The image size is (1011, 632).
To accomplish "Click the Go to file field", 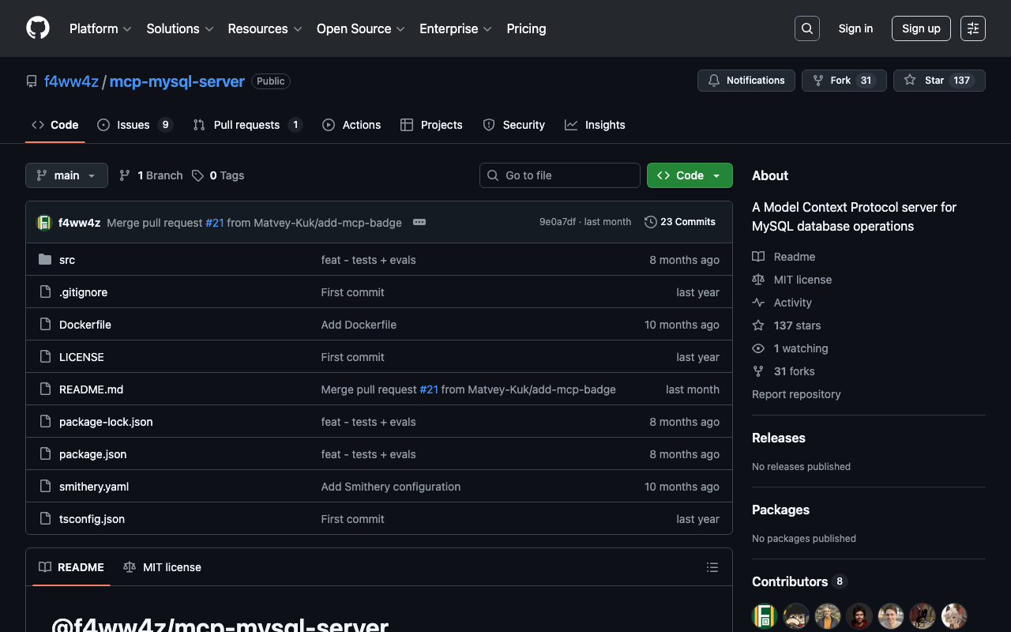I will pyautogui.click(x=559, y=175).
